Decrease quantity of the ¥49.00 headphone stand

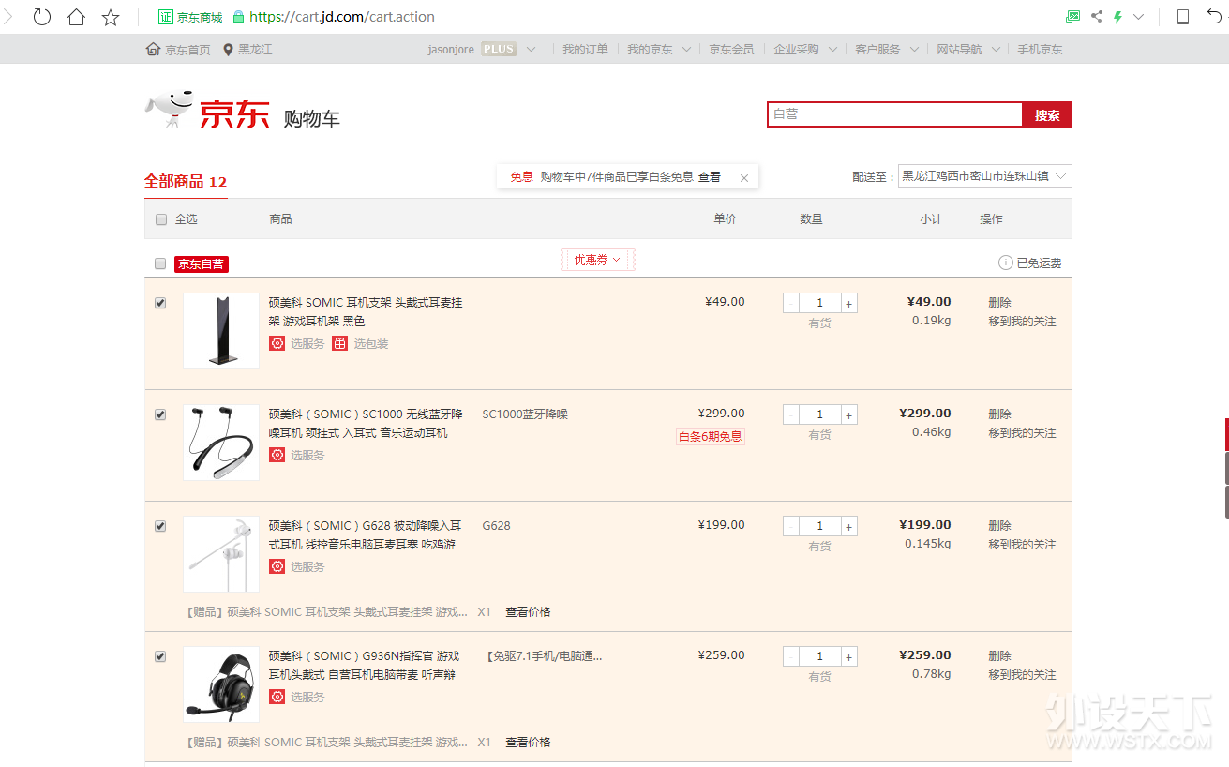click(x=791, y=303)
